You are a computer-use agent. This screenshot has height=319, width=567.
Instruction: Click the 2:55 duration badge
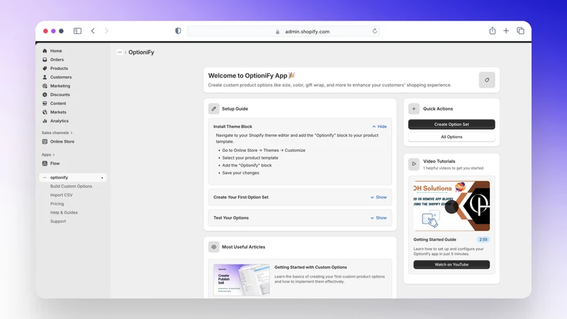483,240
